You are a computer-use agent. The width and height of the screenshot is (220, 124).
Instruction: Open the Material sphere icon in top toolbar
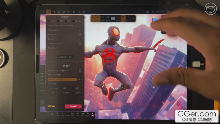[x=64, y=12]
